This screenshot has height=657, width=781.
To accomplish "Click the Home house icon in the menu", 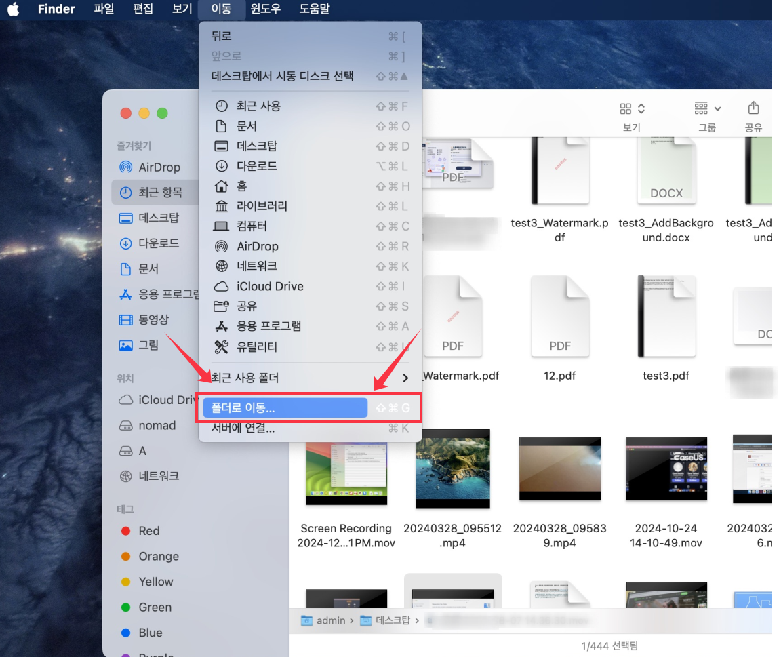I will click(x=221, y=186).
